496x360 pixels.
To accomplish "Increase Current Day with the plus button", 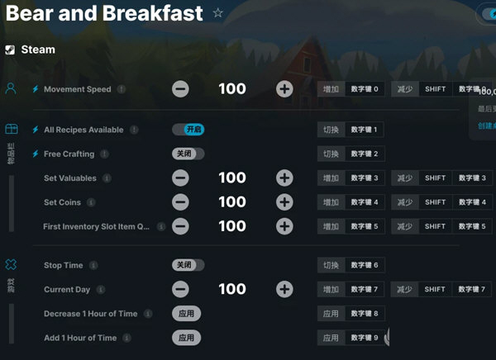I will (284, 289).
